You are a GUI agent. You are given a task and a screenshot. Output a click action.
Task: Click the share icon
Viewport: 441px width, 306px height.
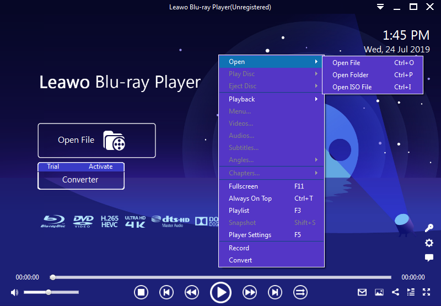tap(395, 292)
